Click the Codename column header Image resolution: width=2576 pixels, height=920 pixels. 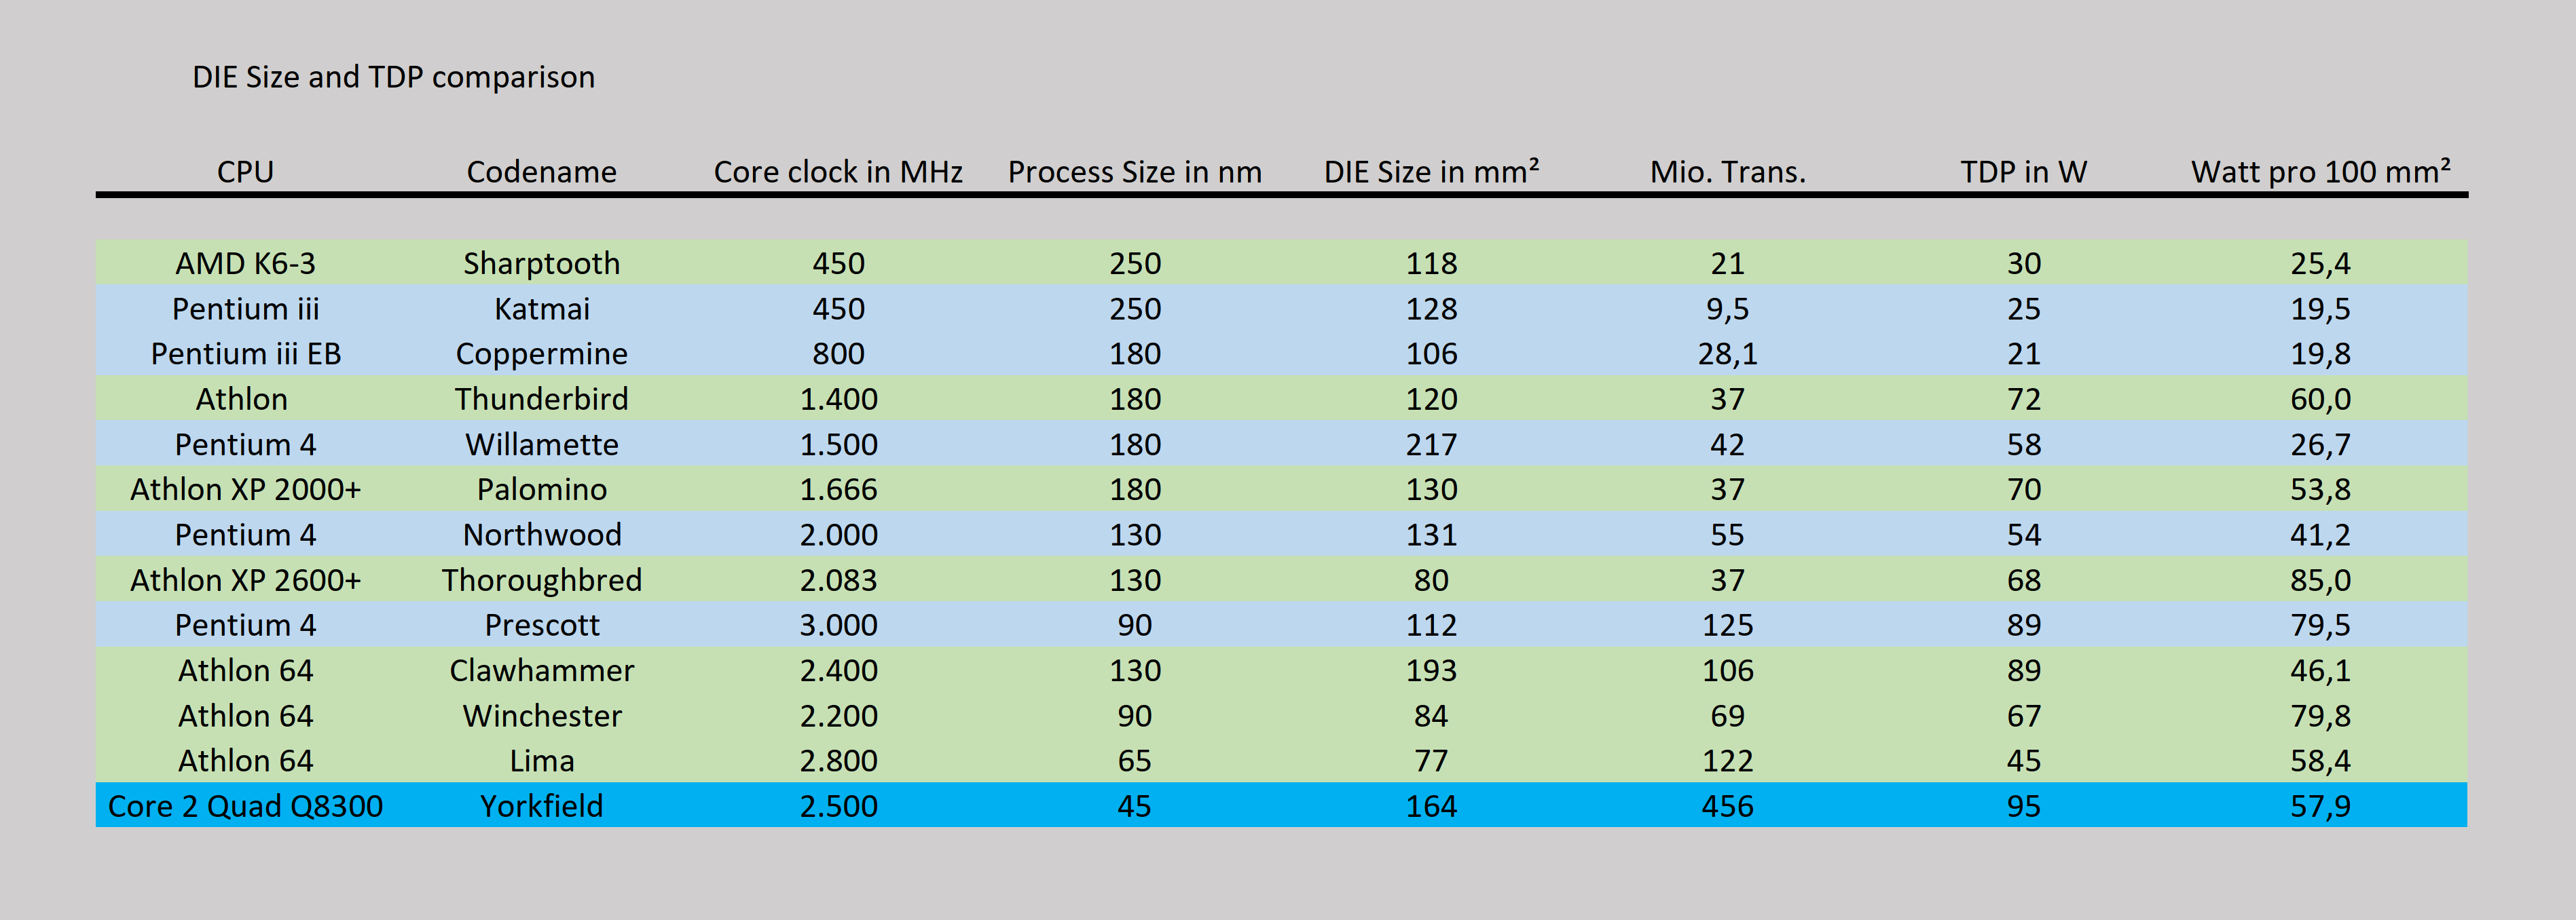(x=541, y=171)
